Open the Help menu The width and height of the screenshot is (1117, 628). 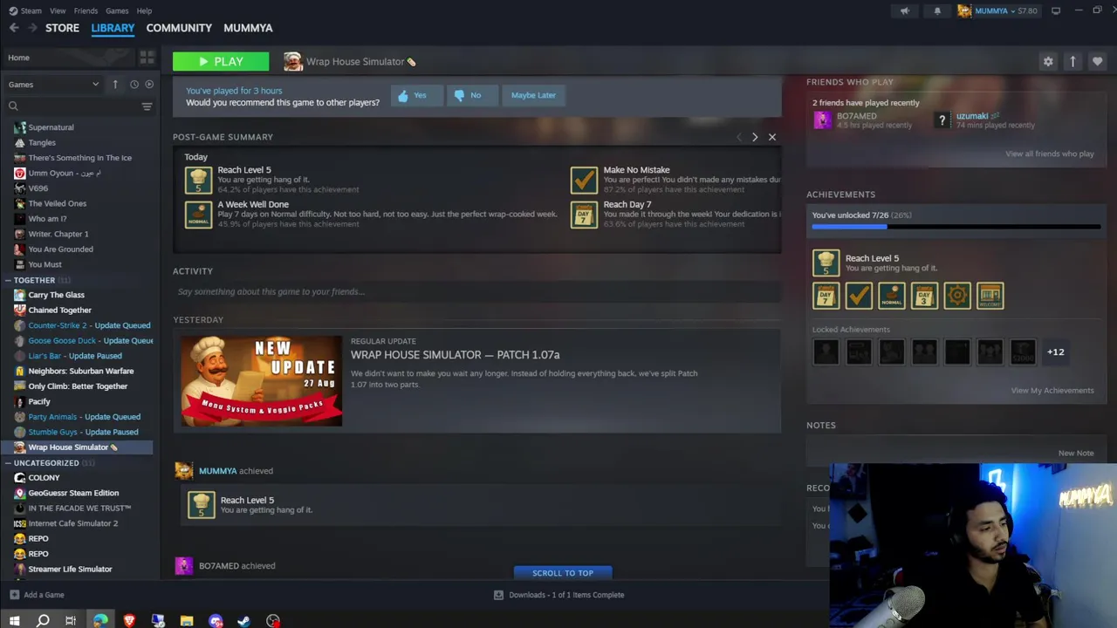click(x=144, y=11)
